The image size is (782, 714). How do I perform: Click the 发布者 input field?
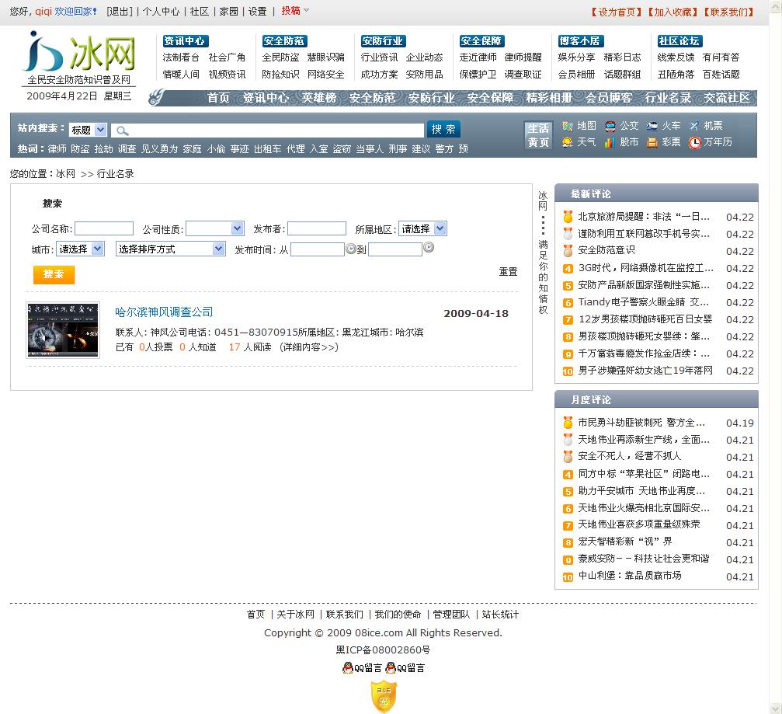click(x=317, y=228)
